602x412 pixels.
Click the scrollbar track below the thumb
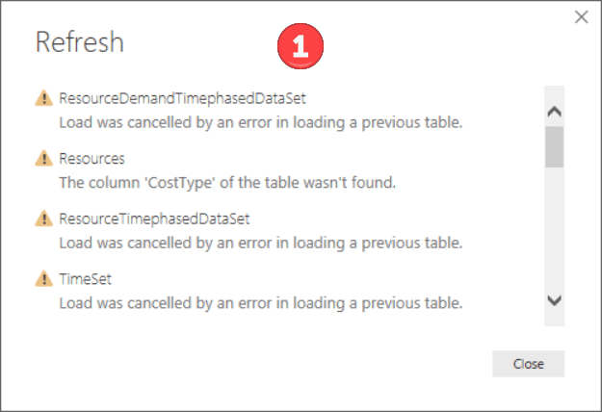(555, 230)
